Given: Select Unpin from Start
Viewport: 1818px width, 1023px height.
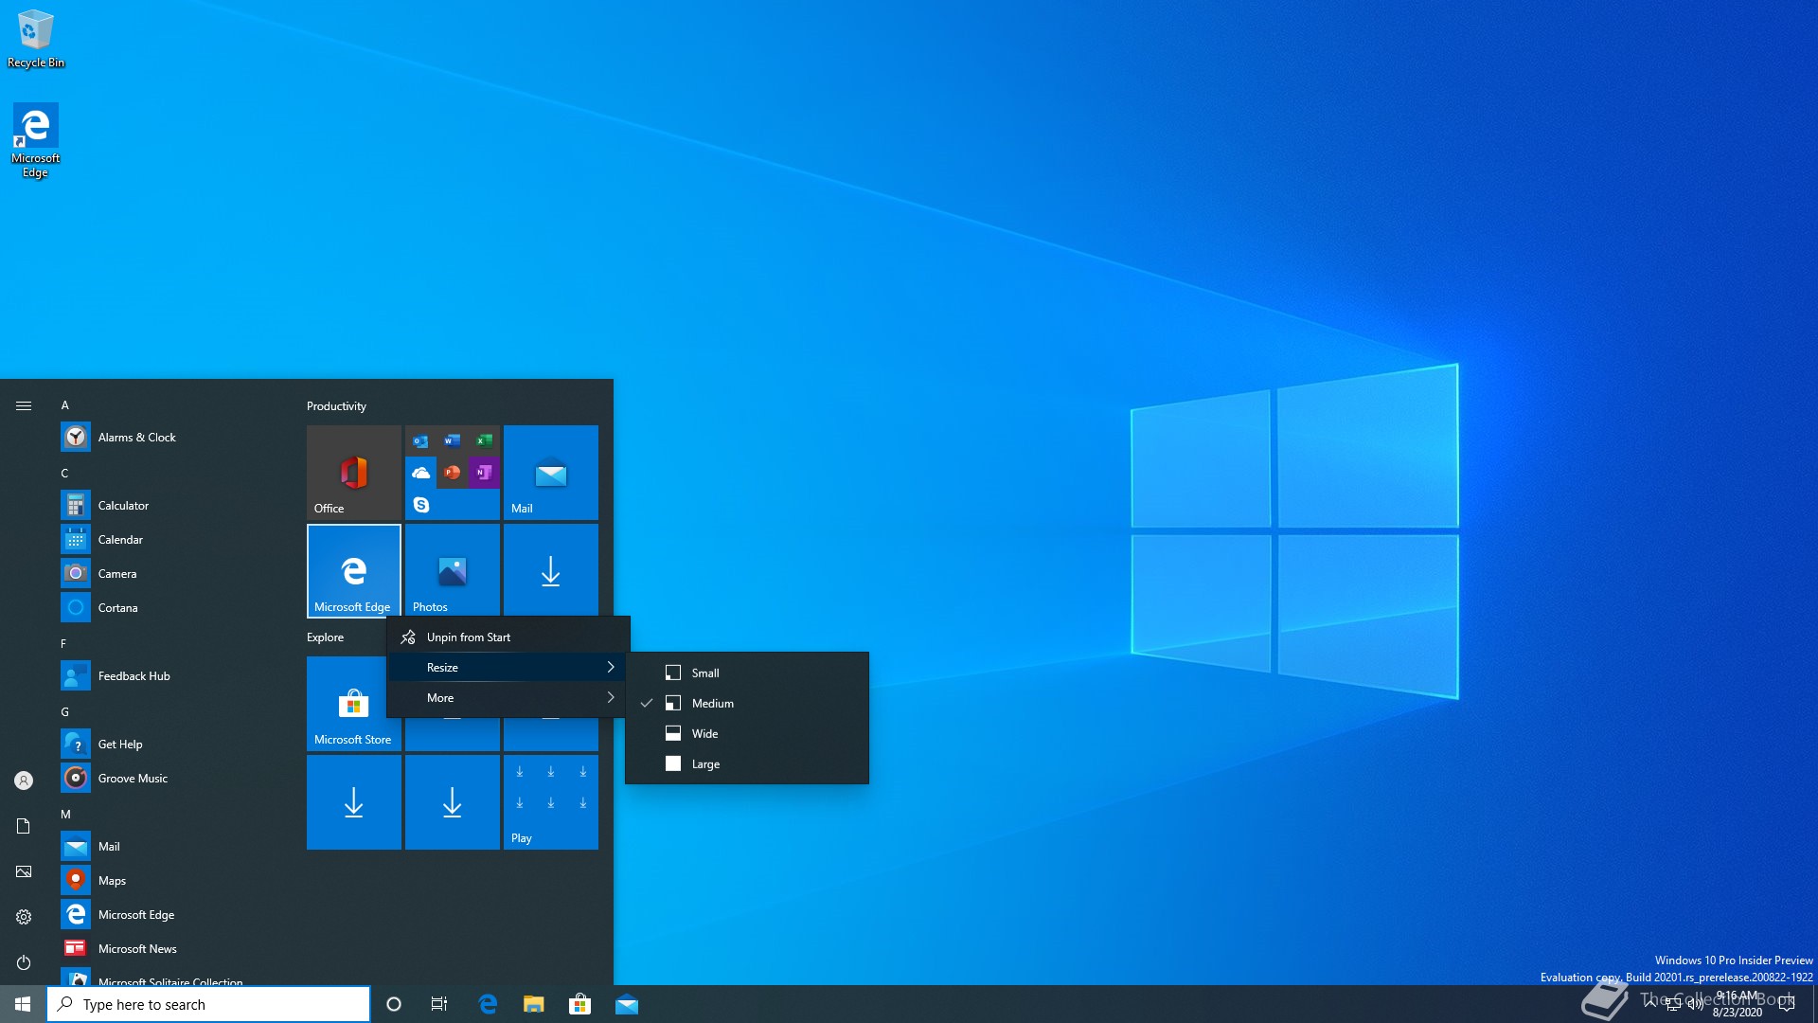Looking at the screenshot, I should 508,637.
